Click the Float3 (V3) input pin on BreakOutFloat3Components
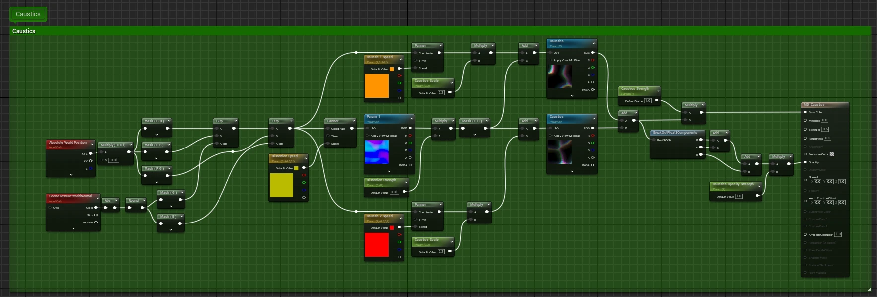Viewport: 877px width, 297px height. pyautogui.click(x=654, y=140)
